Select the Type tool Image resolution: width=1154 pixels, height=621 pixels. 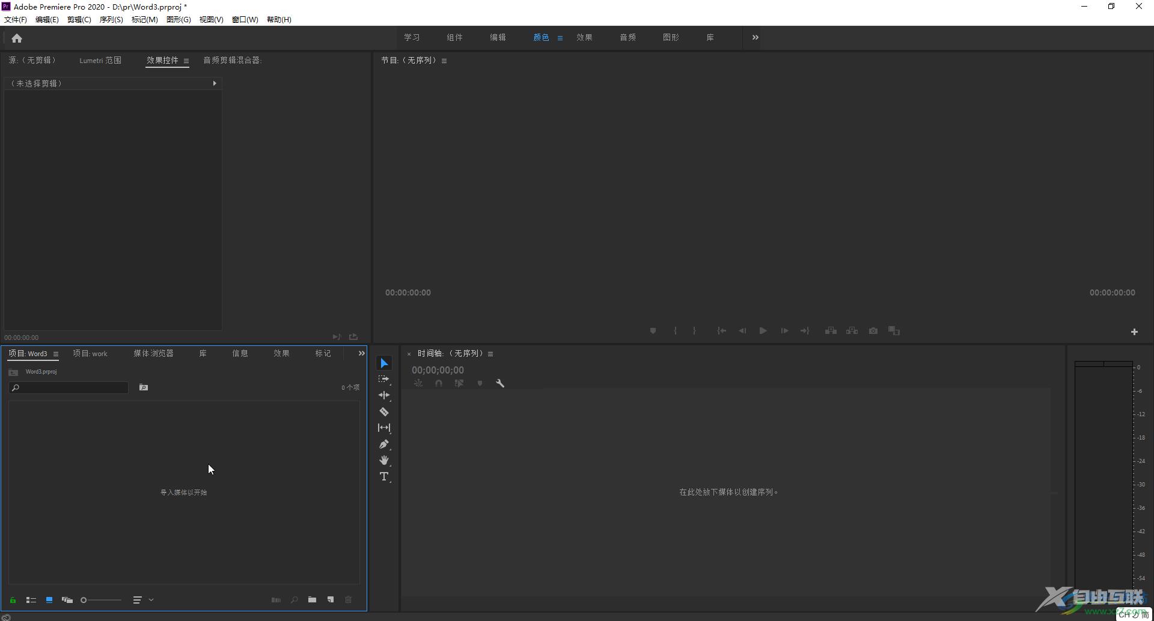coord(384,477)
